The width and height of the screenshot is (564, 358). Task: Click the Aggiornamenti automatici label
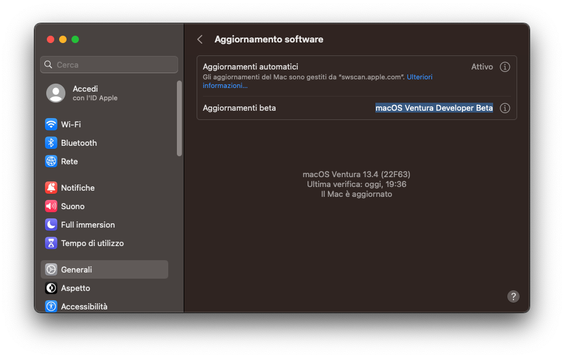coord(250,67)
